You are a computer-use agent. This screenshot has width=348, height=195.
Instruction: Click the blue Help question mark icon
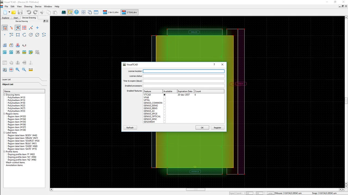[77, 12]
